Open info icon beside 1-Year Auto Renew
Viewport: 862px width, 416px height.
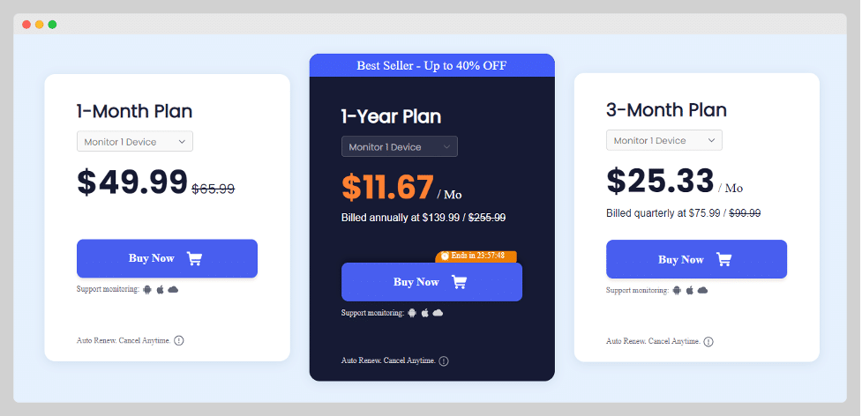click(x=444, y=360)
